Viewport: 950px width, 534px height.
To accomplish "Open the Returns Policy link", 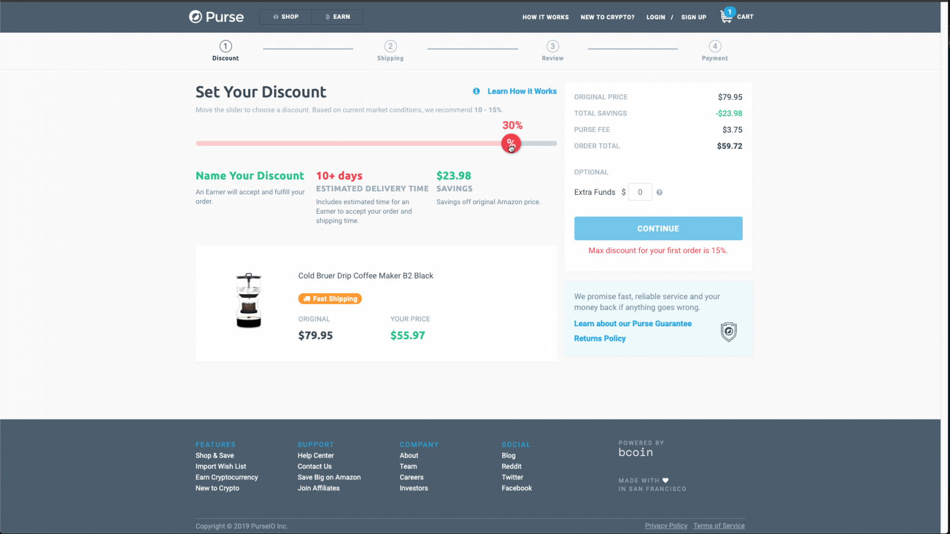I will click(600, 338).
